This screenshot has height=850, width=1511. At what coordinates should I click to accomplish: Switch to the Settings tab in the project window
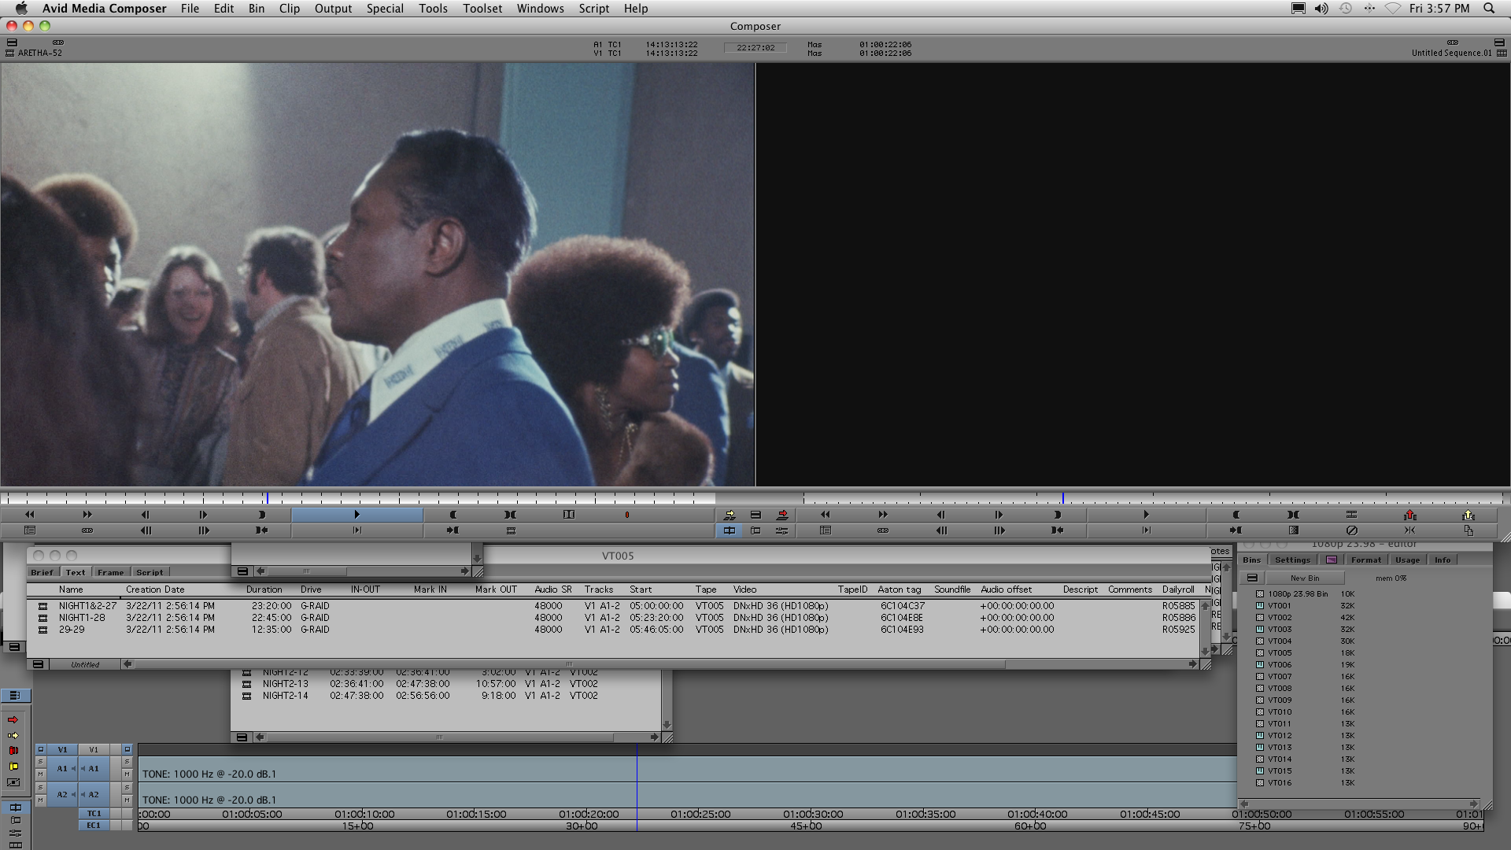coord(1292,560)
